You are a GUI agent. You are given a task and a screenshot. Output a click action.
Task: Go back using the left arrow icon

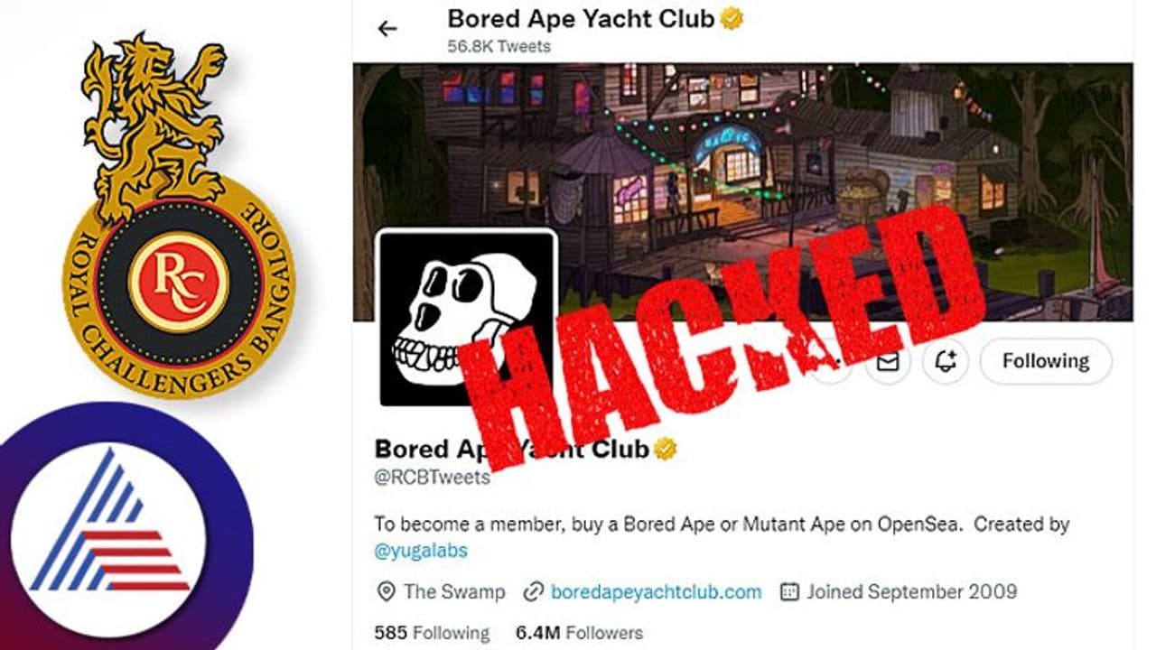click(x=387, y=29)
